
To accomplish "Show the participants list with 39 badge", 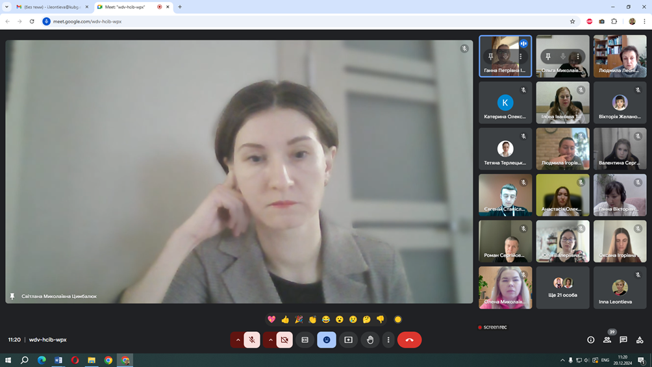I will tap(607, 340).
